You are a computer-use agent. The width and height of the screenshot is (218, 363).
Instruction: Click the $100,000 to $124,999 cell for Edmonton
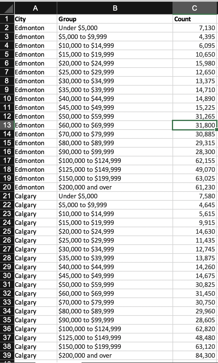pos(115,161)
